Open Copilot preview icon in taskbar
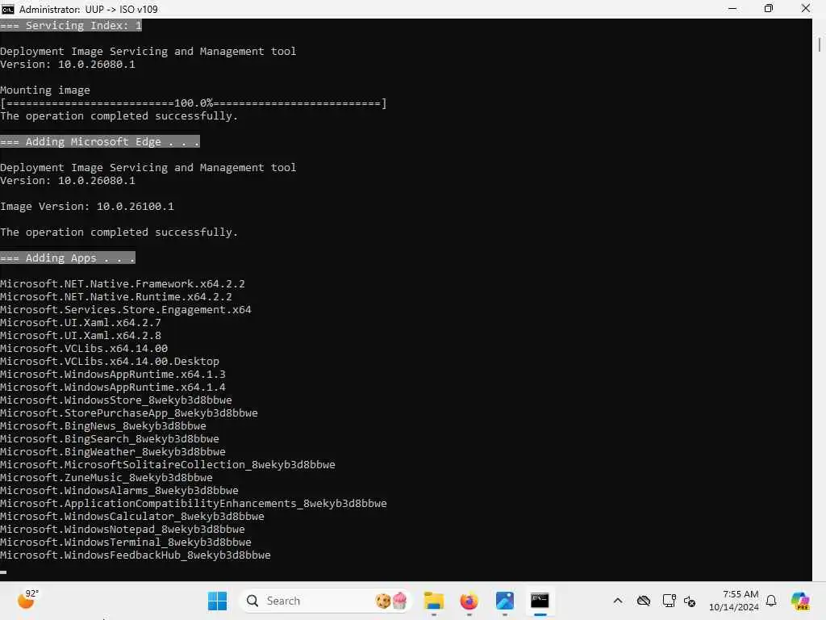 [x=800, y=601]
